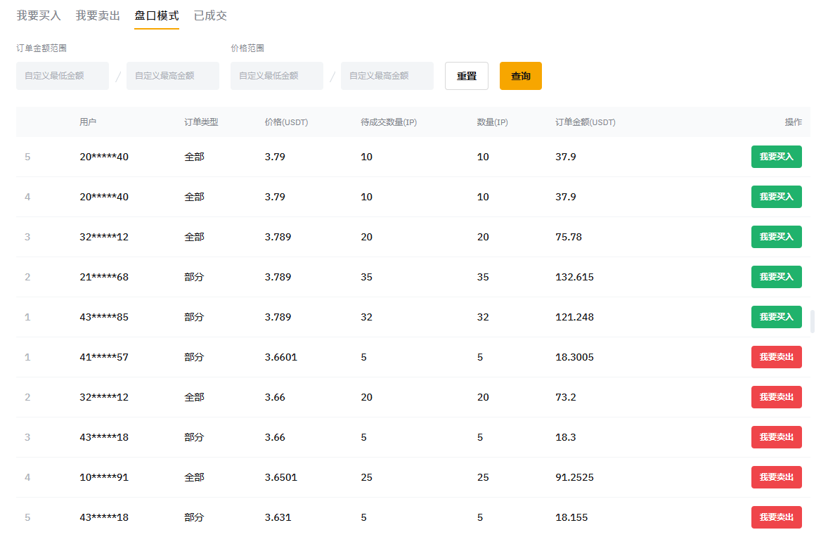Sell to the 73.2 USDT order
Viewport: 828px width, 544px height.
pos(776,397)
